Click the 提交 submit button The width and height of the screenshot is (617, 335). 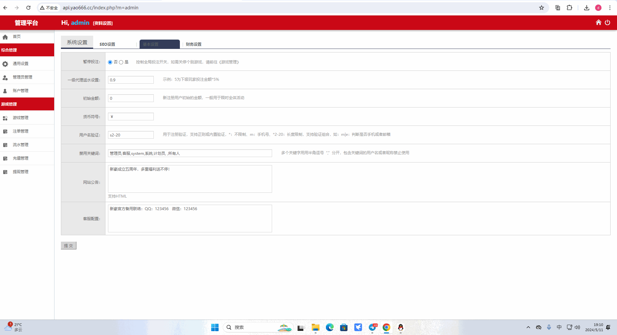(68, 246)
